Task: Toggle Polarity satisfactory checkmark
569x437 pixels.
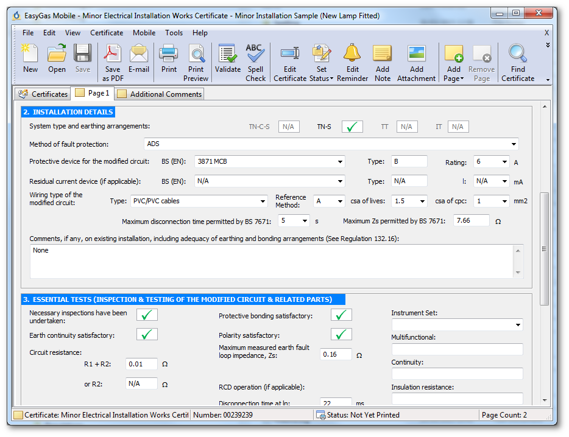Action: [x=341, y=334]
